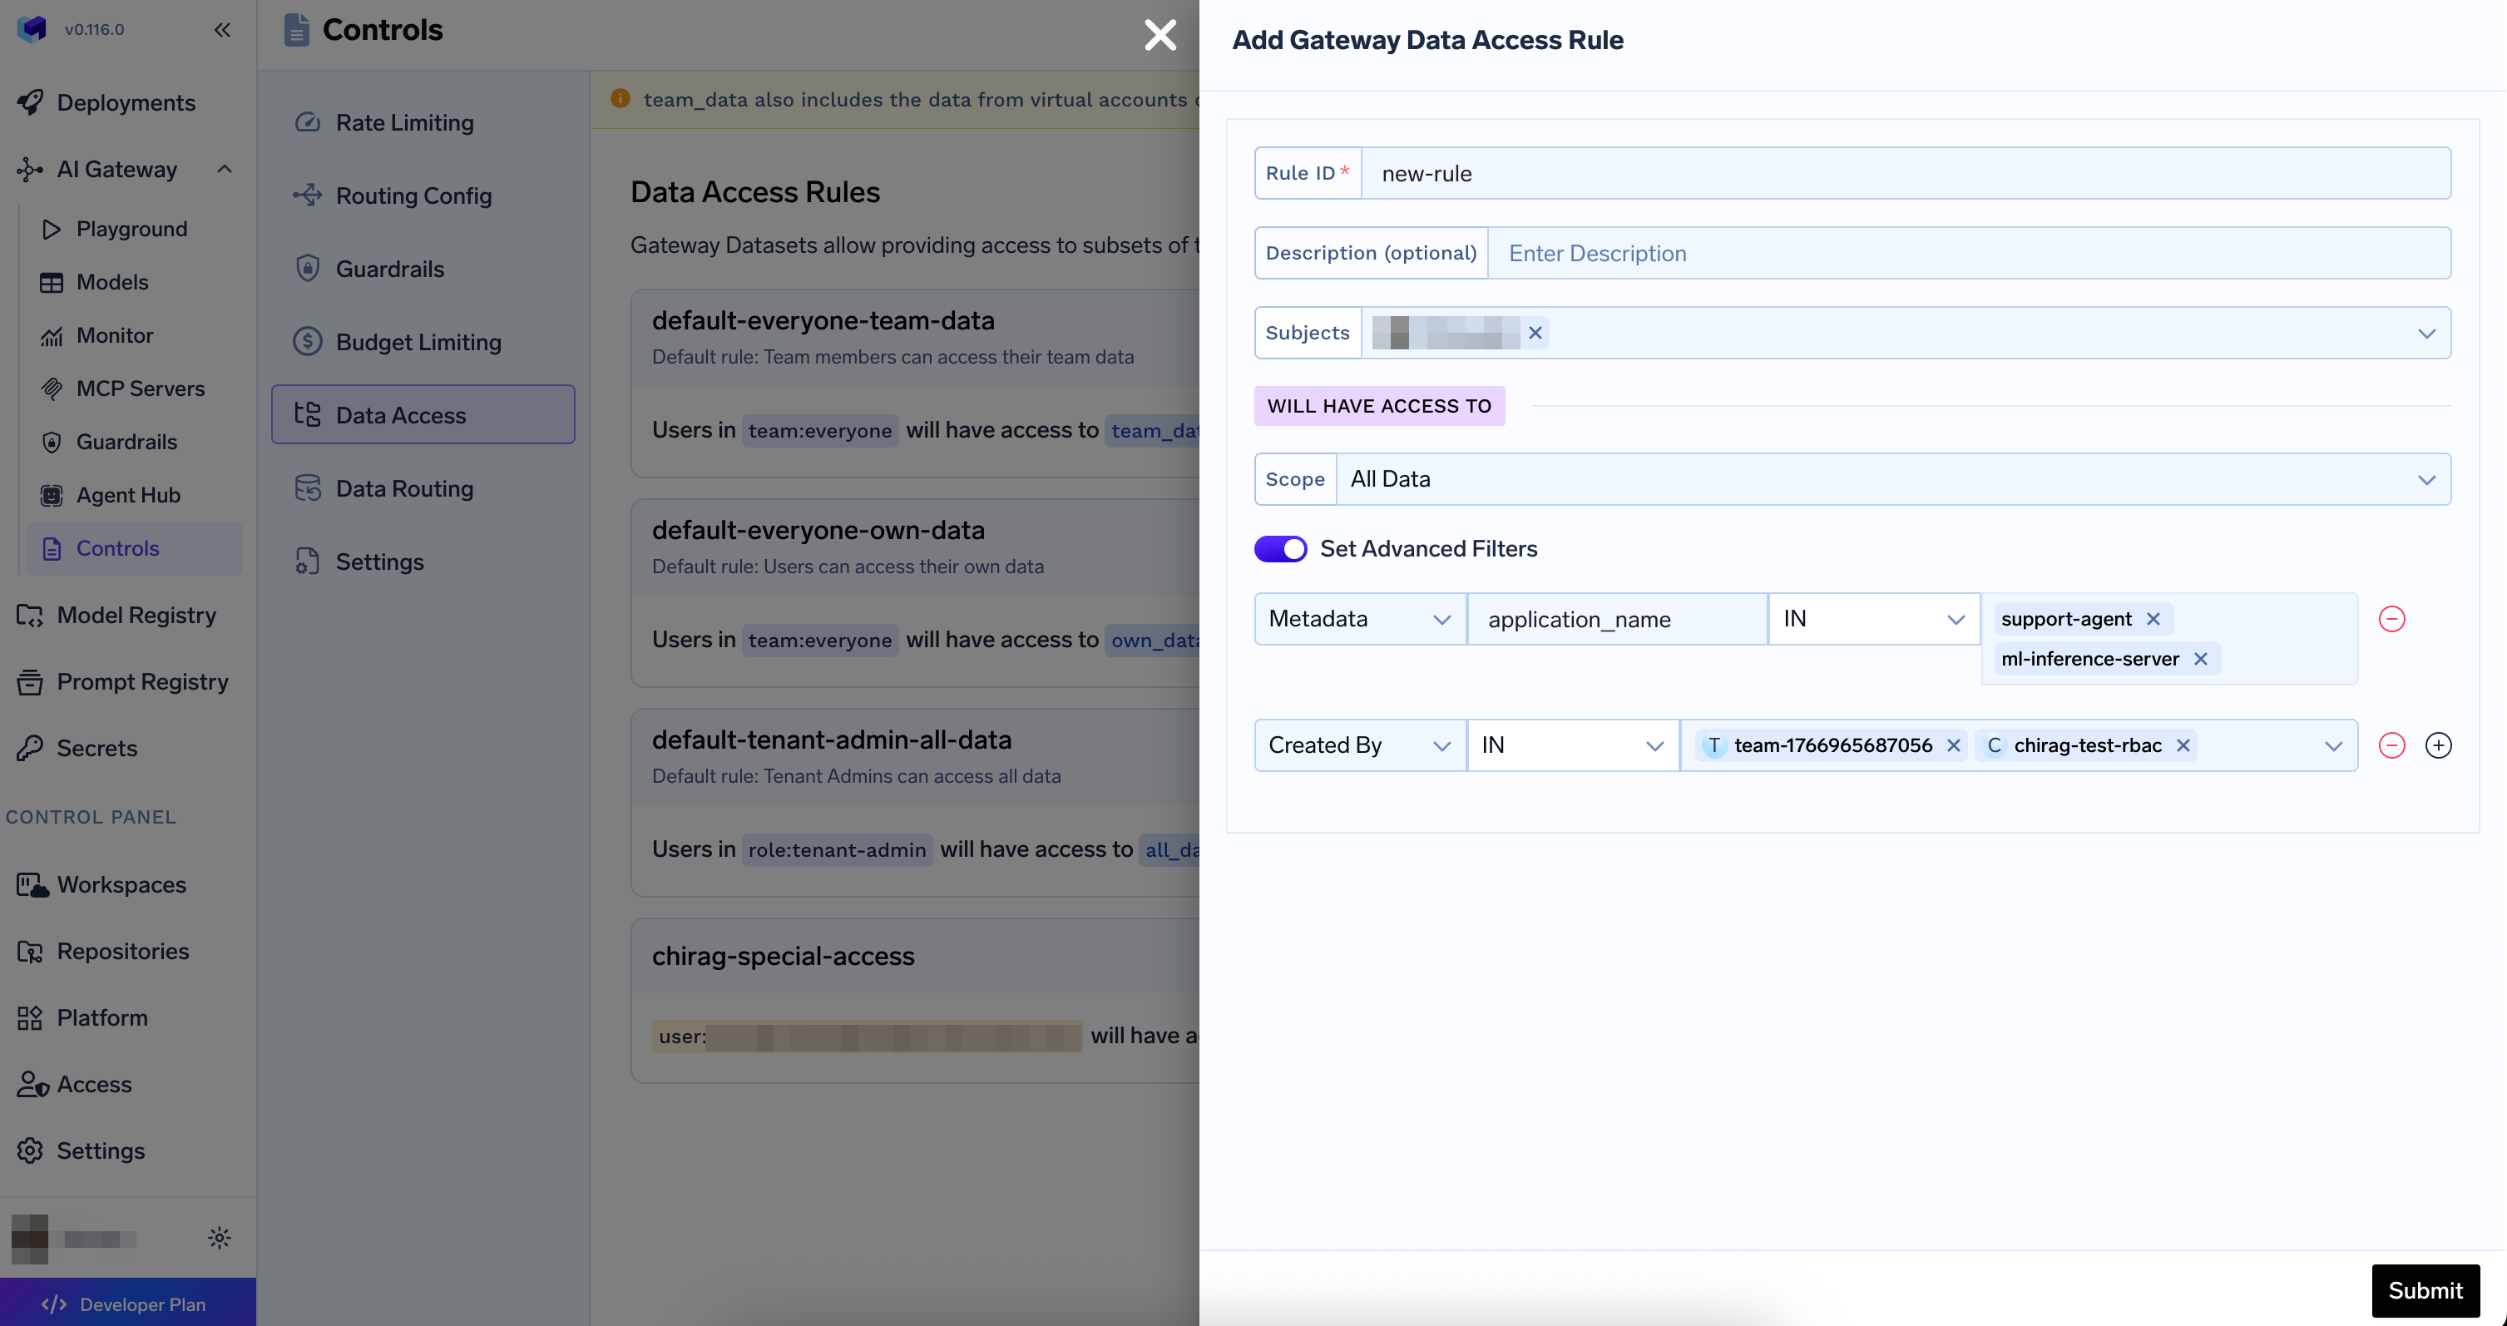The height and width of the screenshot is (1326, 2507).
Task: Remove the application_name metadata filter row
Action: pos(2391,619)
